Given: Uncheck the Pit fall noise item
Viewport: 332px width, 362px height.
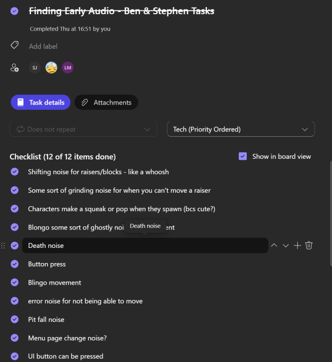Looking at the screenshot, I should [15, 319].
